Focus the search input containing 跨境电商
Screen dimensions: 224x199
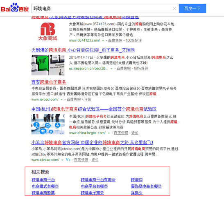point(102,9)
